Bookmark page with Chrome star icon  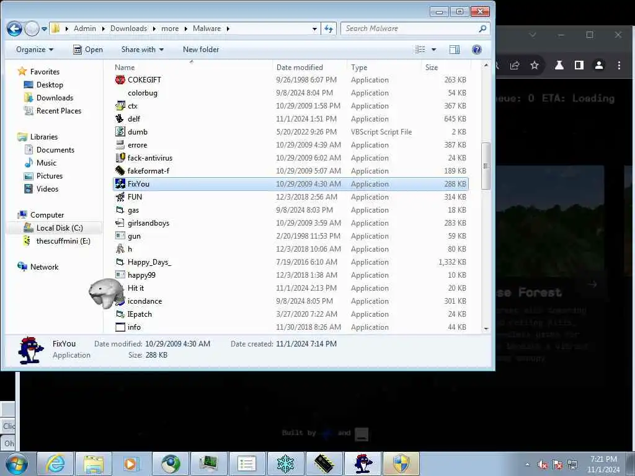pyautogui.click(x=535, y=65)
